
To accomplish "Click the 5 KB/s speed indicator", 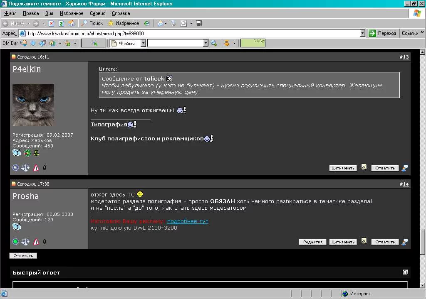I will [253, 43].
